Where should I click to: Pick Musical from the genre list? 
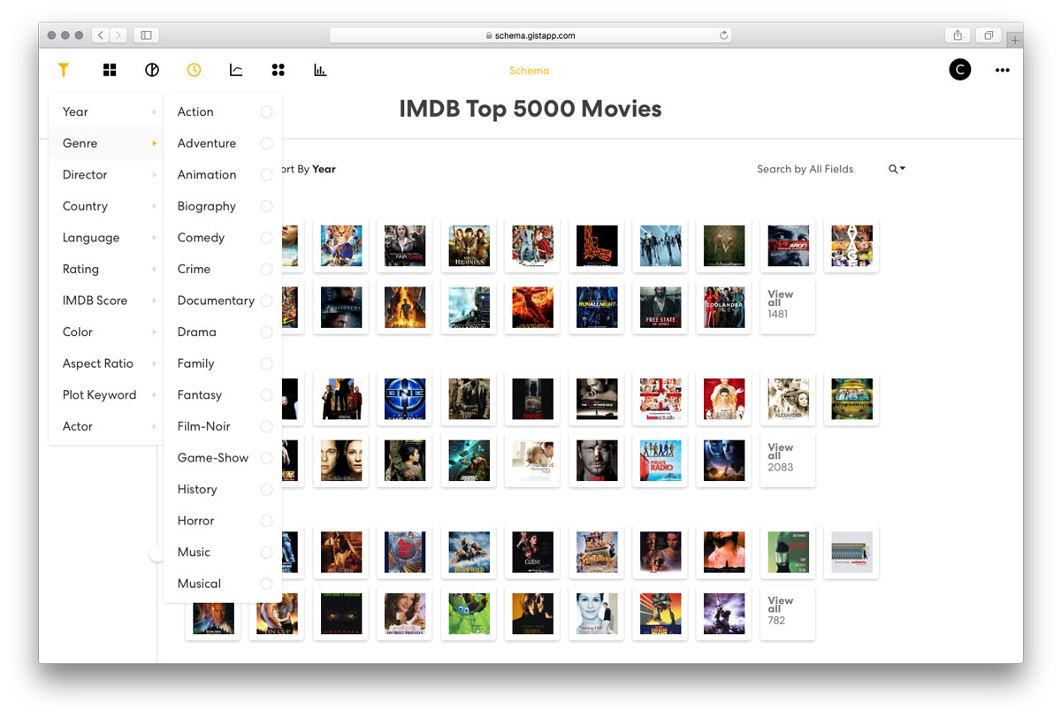[x=223, y=584]
